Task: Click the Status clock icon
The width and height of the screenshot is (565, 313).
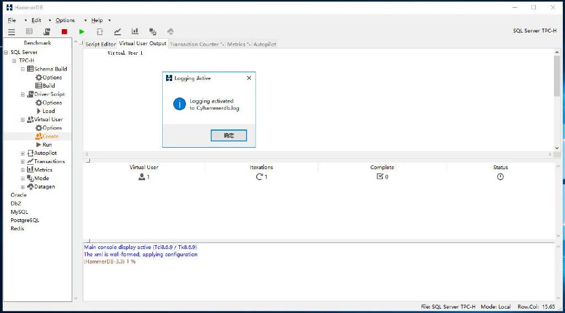Action: click(x=500, y=177)
